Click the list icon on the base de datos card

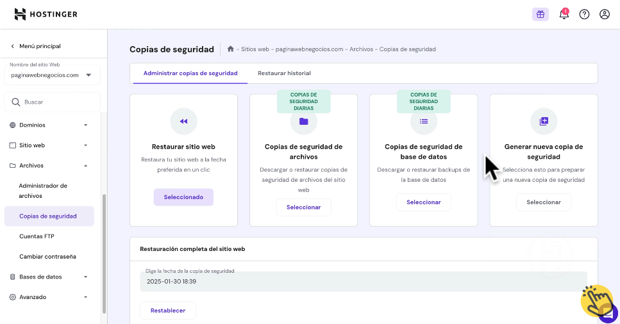(423, 121)
